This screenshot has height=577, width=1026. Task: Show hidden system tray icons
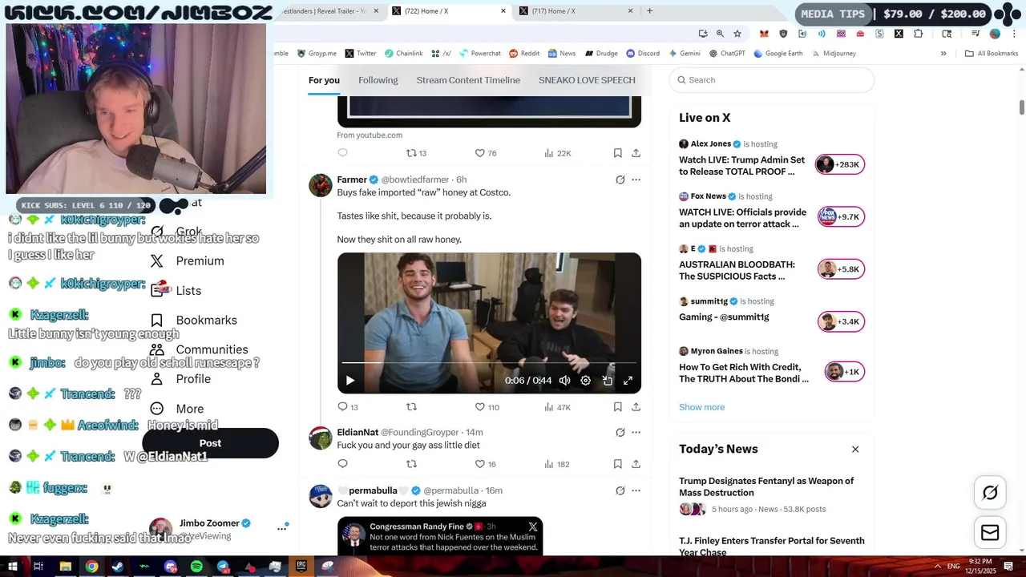(937, 567)
